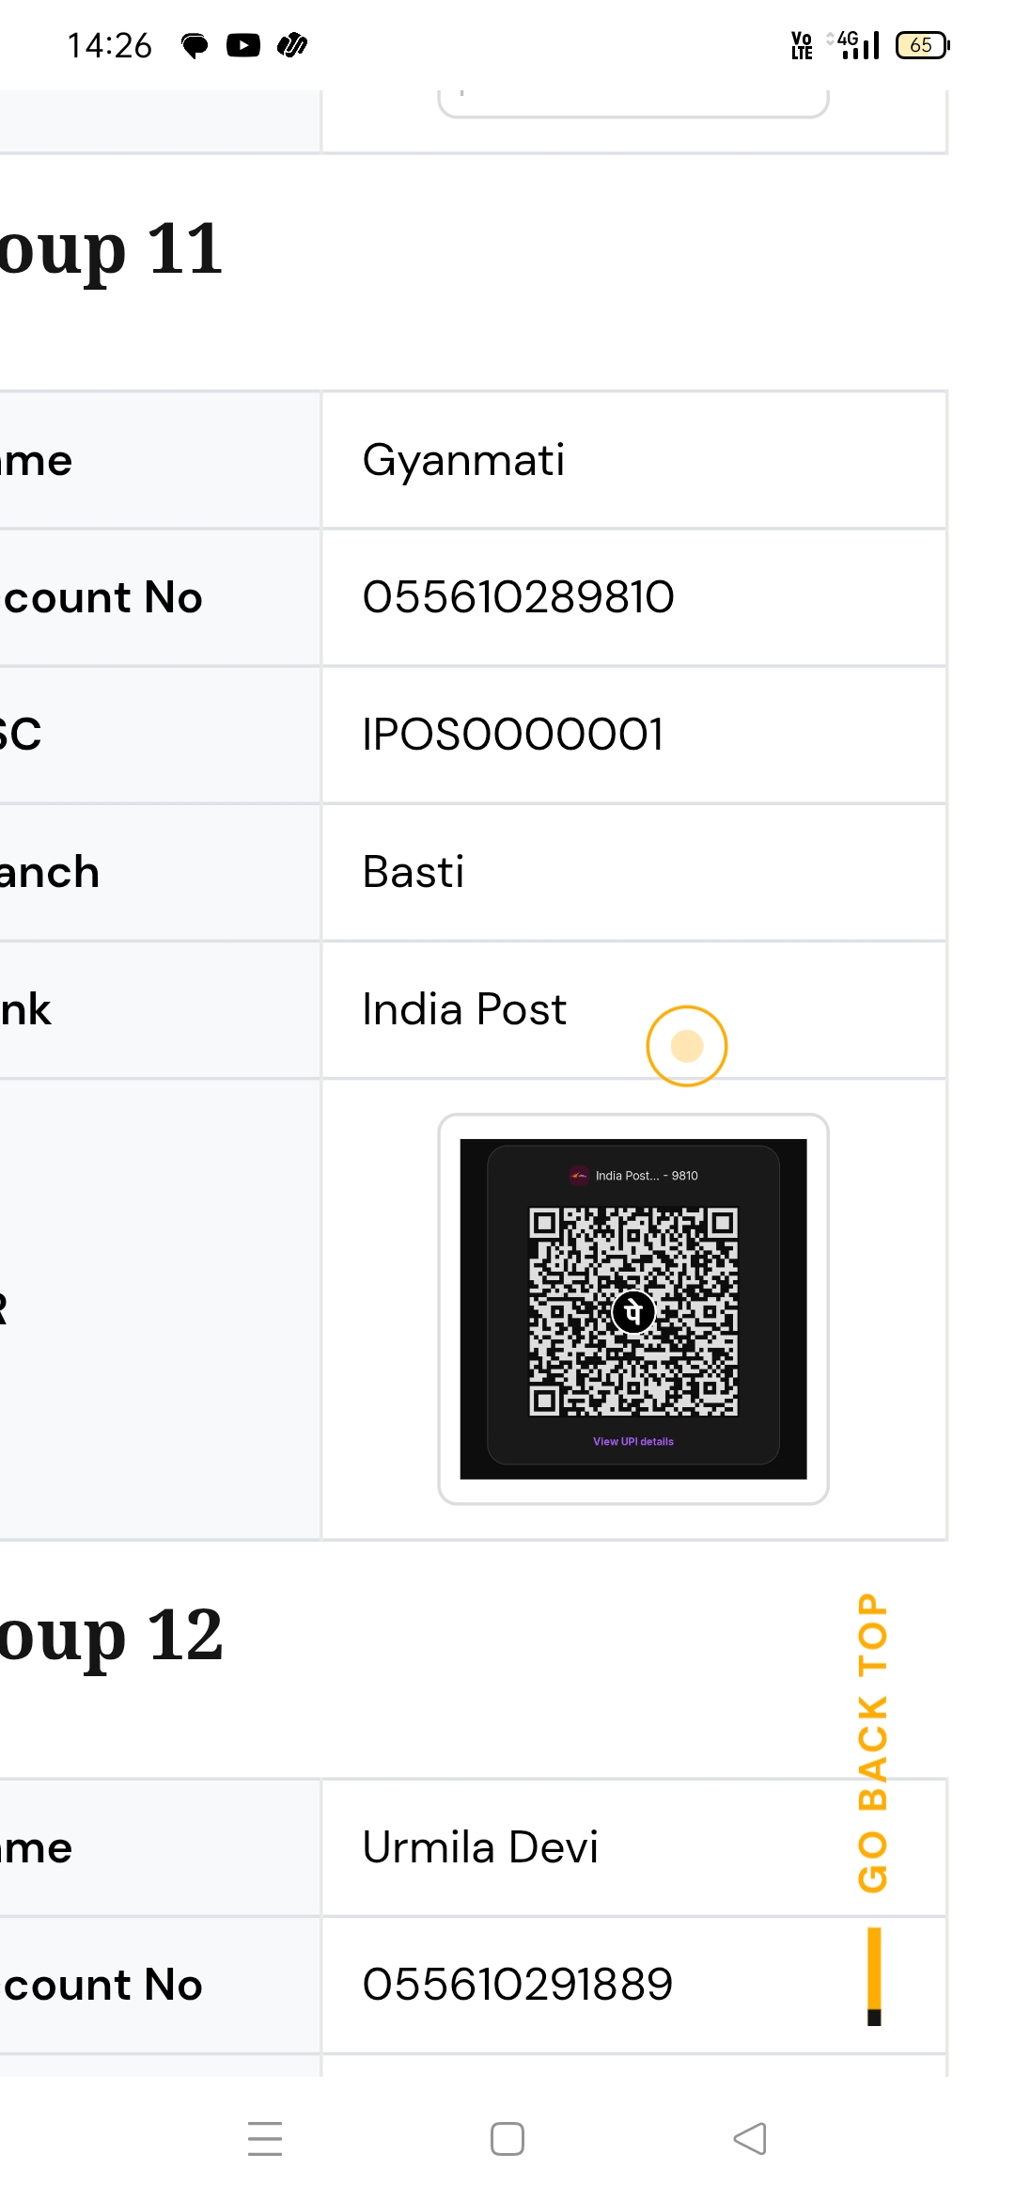Image resolution: width=1015 pixels, height=2201 pixels.
Task: Tap the YouTube notification icon in status bar
Action: (243, 45)
